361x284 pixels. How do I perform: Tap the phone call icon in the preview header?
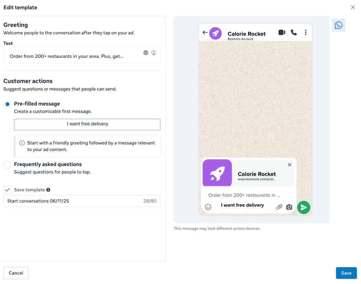294,32
